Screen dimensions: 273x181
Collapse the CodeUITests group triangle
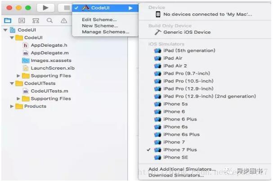[12, 84]
